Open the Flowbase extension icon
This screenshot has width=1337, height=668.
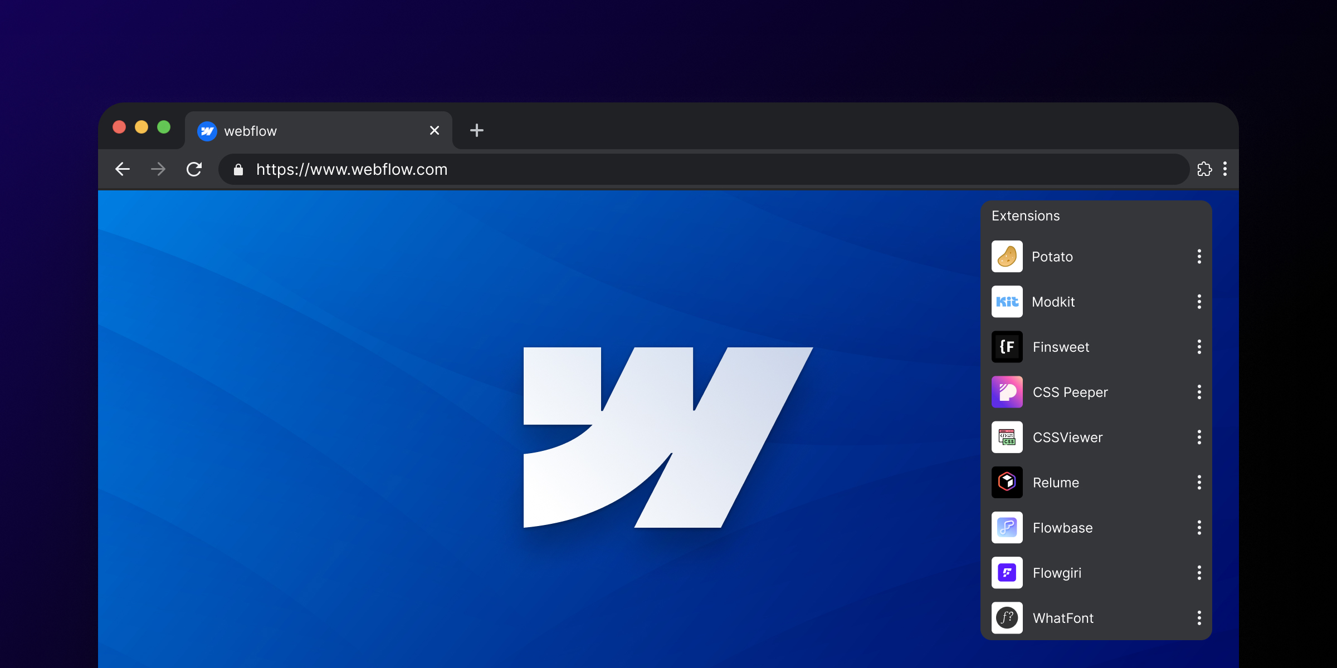[1007, 527]
